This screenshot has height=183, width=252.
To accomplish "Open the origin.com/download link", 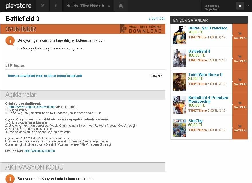I will (31, 107).
